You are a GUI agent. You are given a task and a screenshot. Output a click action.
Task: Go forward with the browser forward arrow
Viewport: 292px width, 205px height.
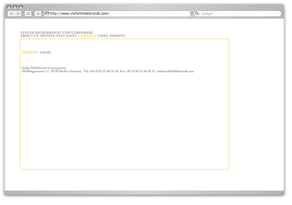tap(18, 13)
